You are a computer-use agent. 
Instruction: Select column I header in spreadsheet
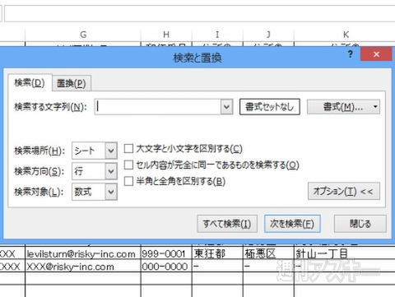[217, 35]
